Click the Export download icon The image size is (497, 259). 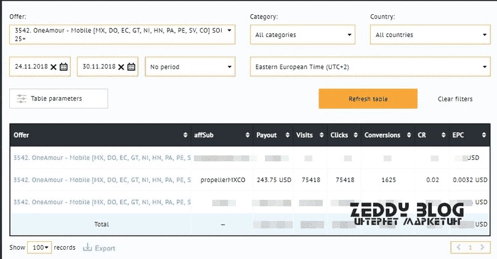pos(87,247)
